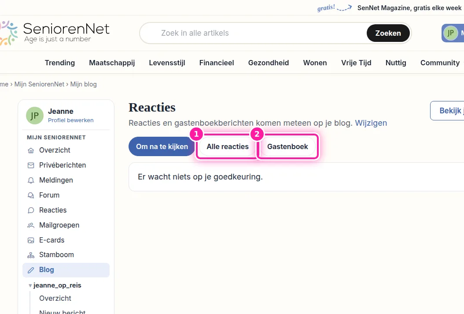Click the home icon beside Overzicht
464x314 pixels.
[31, 150]
